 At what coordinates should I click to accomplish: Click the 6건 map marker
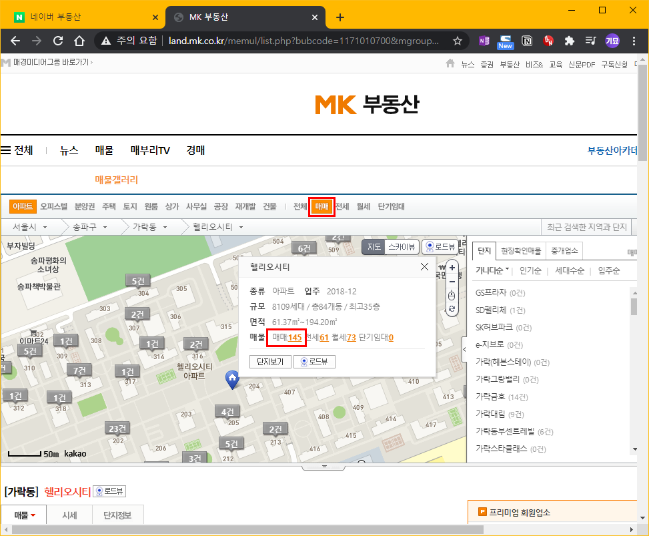304,248
